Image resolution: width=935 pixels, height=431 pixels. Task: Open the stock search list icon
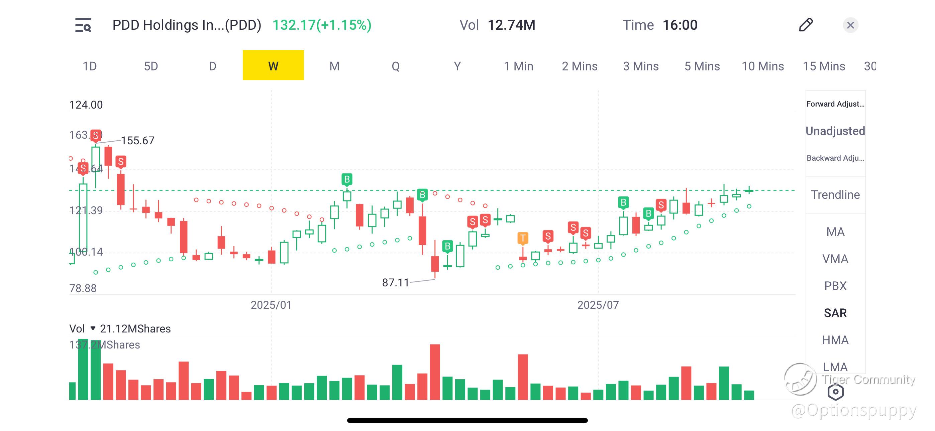[x=83, y=25]
